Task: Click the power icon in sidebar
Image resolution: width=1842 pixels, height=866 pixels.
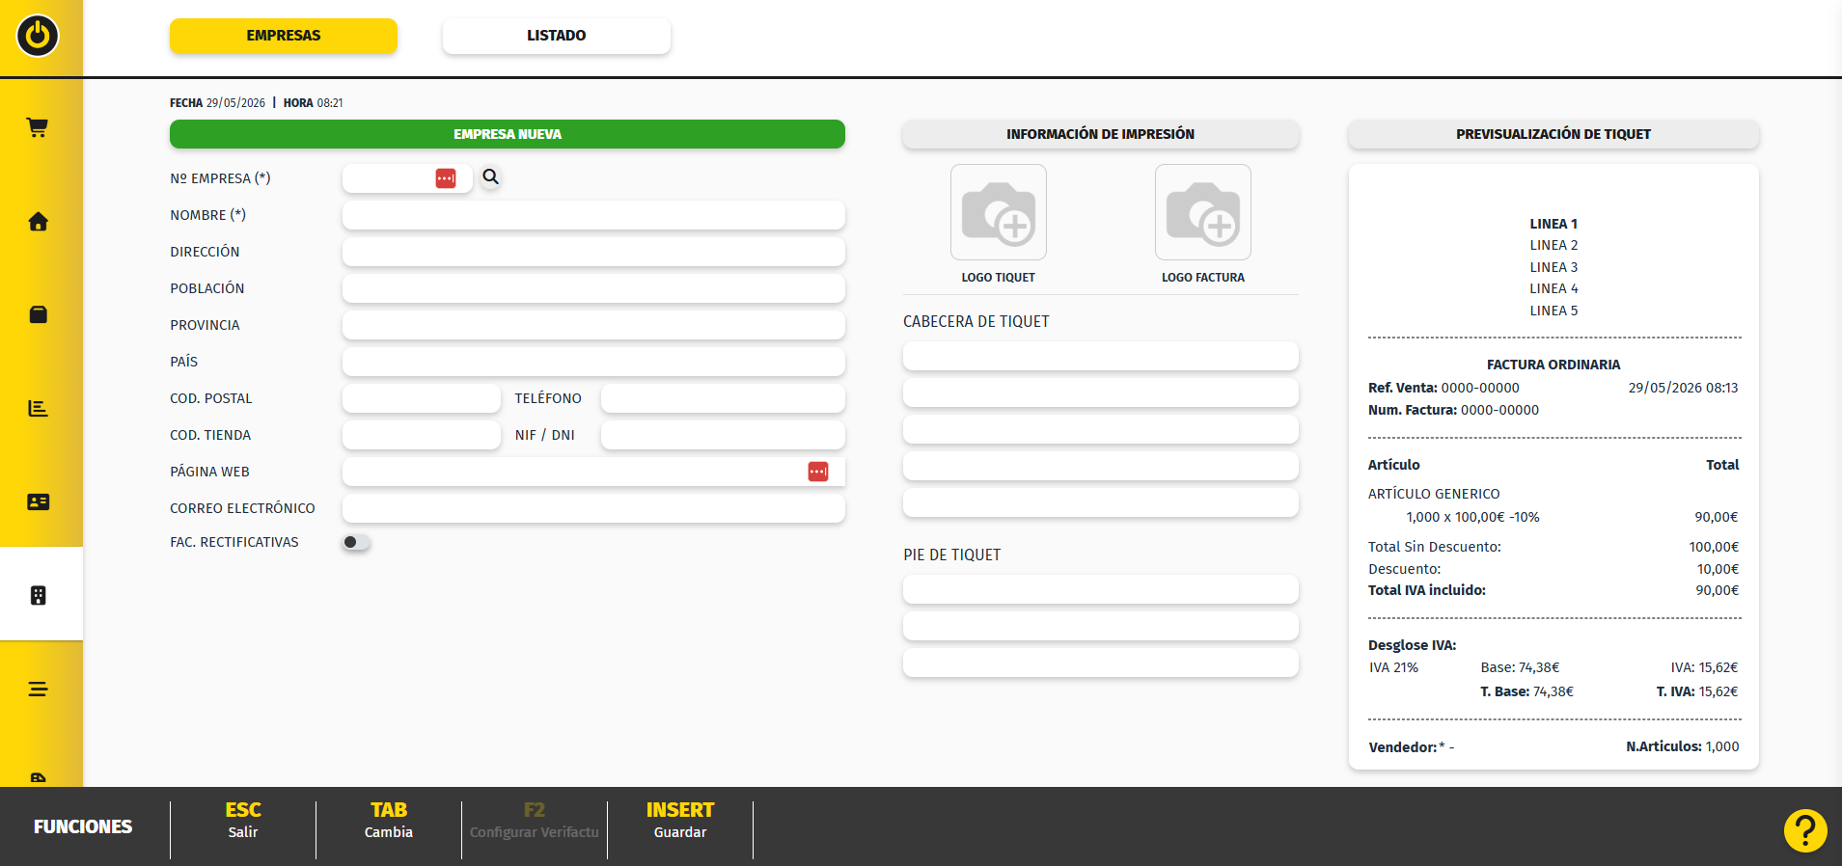Action: pos(38,36)
